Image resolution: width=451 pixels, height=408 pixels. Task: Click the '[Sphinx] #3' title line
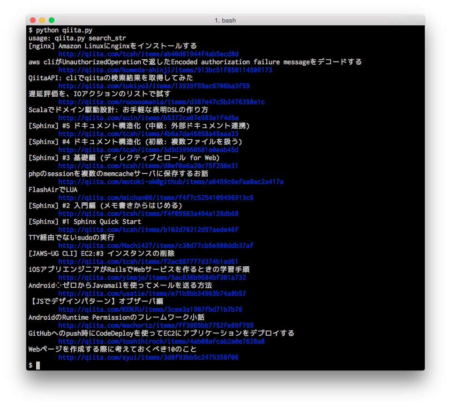[x=124, y=158]
